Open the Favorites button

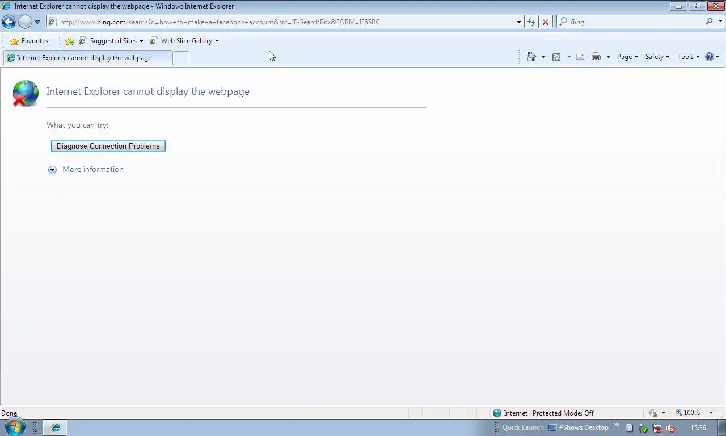tap(29, 41)
